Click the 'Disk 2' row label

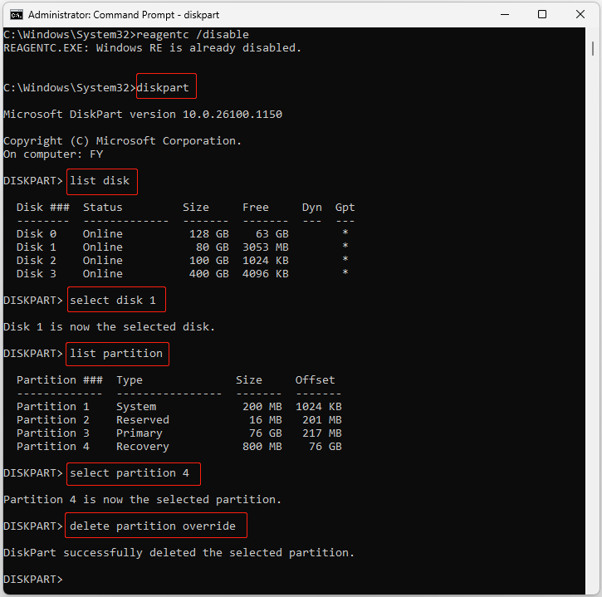[37, 260]
